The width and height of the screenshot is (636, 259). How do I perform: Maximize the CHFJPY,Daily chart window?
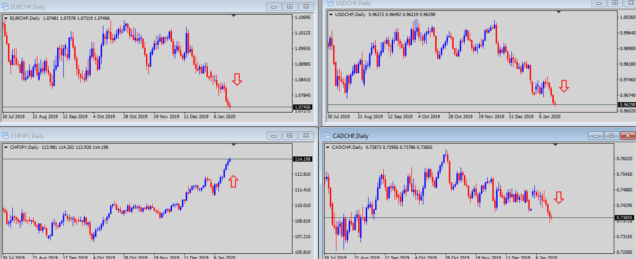[289, 136]
